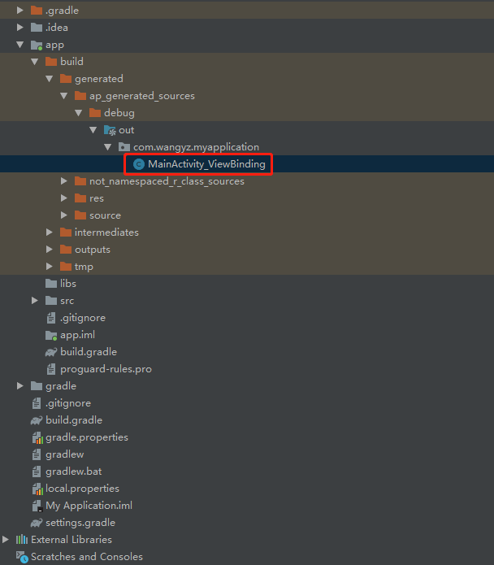Image resolution: width=494 pixels, height=565 pixels.
Task: Expand the .gradle folder arrow
Action: pyautogui.click(x=20, y=11)
